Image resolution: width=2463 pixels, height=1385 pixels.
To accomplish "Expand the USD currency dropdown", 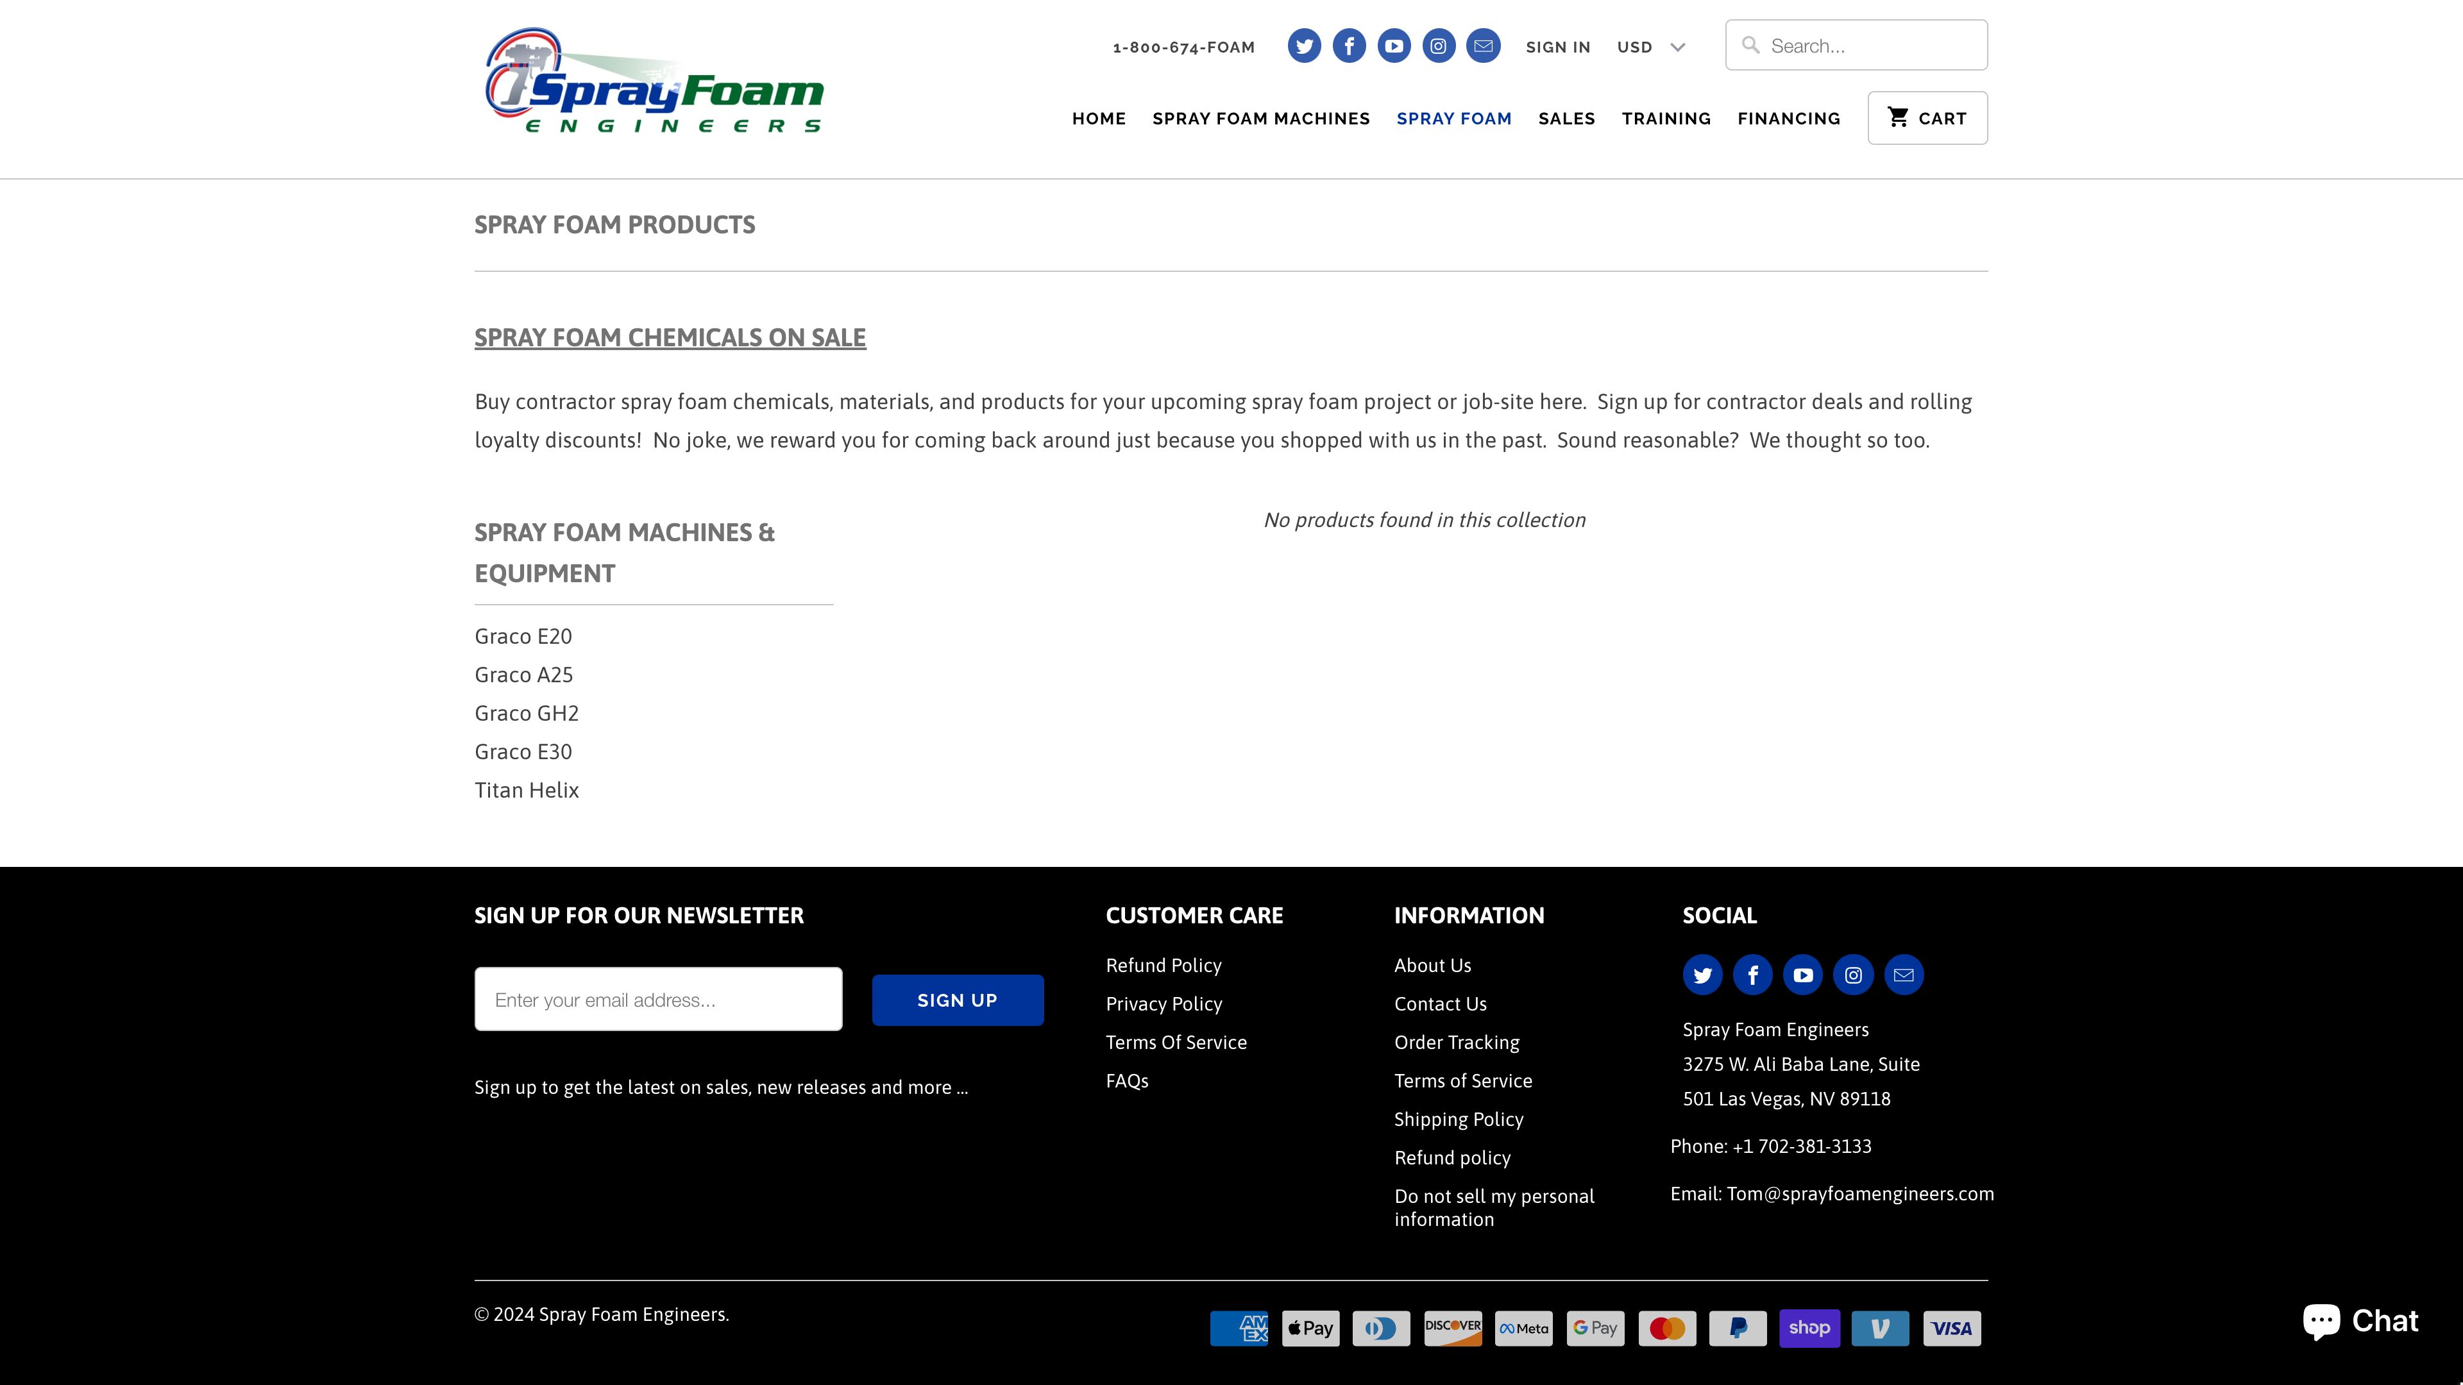I will (x=1650, y=47).
